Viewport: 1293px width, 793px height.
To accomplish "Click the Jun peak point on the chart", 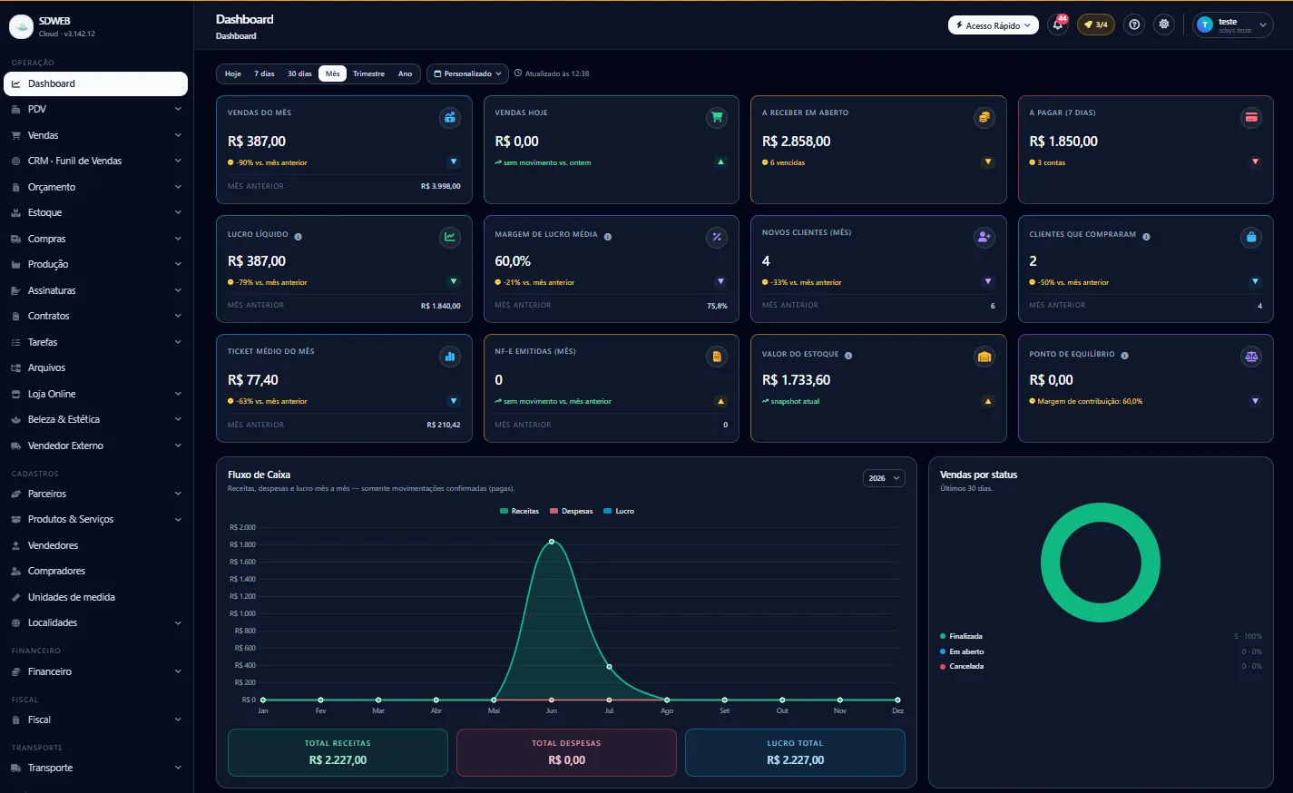I will pyautogui.click(x=552, y=542).
